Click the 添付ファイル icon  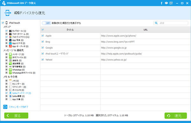coord(11,57)
